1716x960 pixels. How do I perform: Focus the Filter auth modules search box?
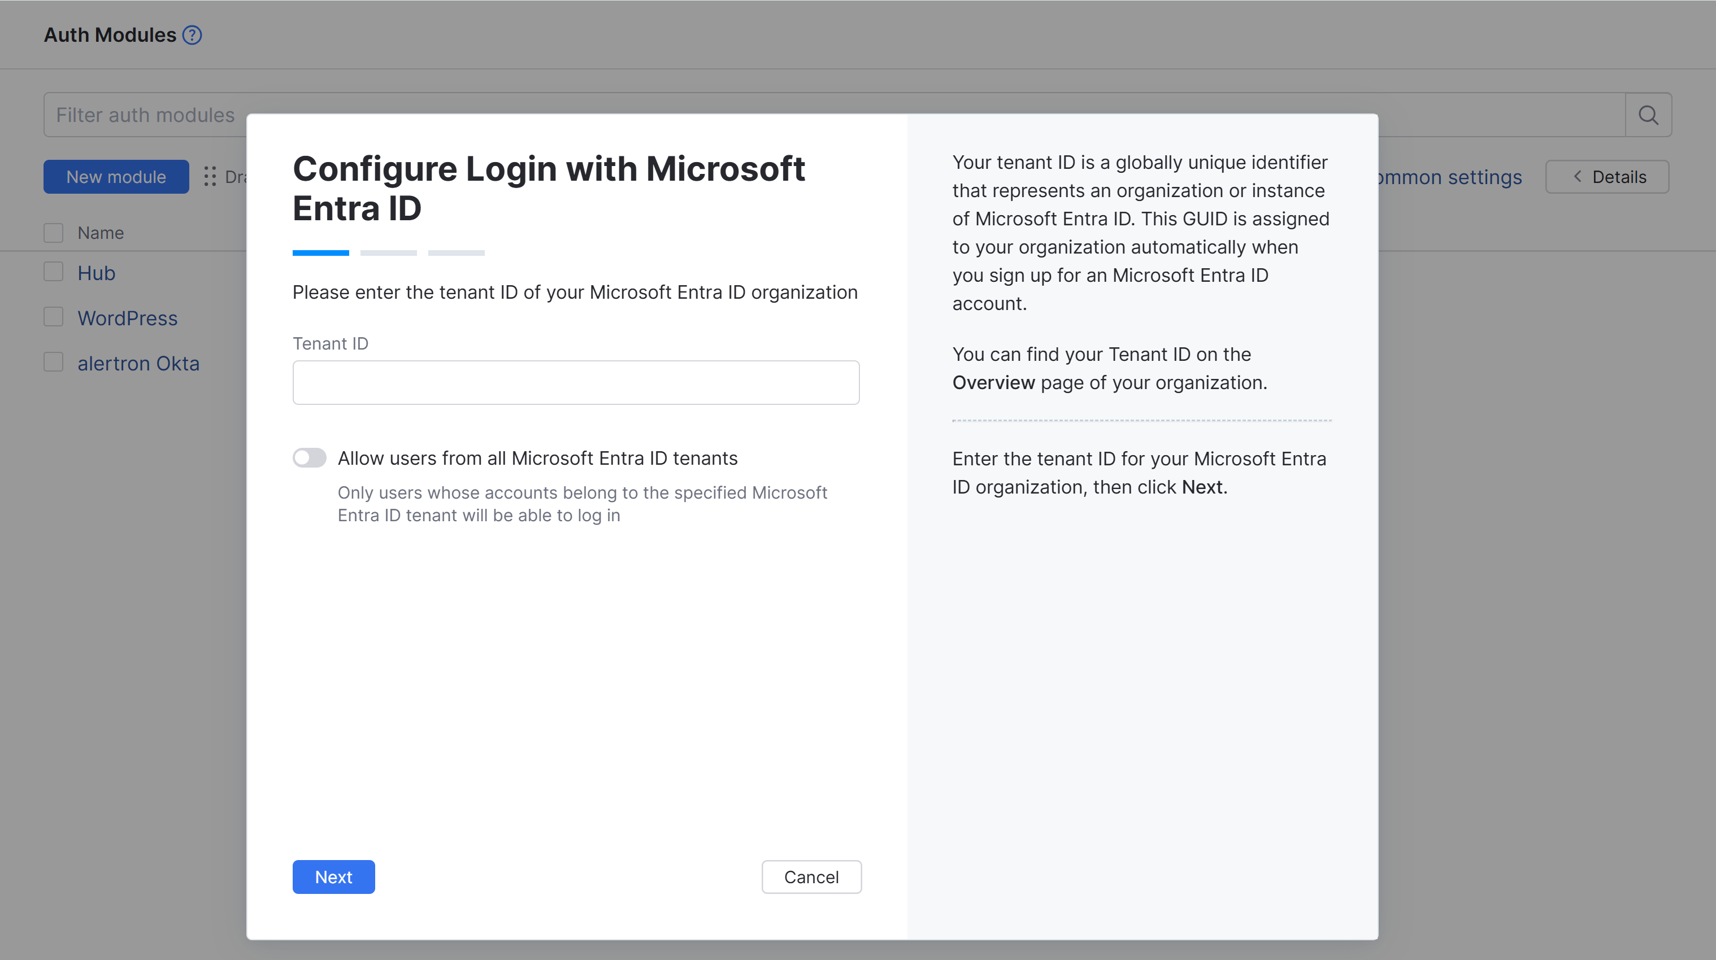(x=146, y=115)
